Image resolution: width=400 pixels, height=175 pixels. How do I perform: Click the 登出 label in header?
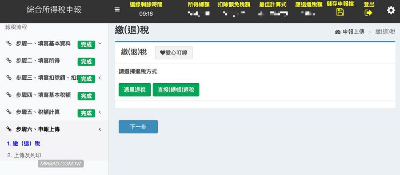pos(369,4)
